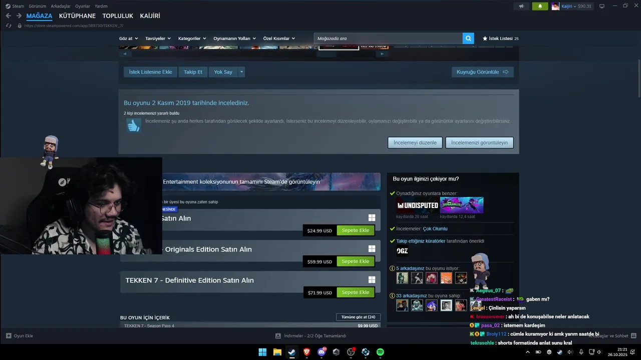
Task: Open the 5 arkadaşınız link
Action: tap(410, 268)
